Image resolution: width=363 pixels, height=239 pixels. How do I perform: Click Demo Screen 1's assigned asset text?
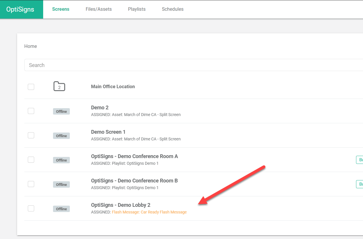(136, 139)
